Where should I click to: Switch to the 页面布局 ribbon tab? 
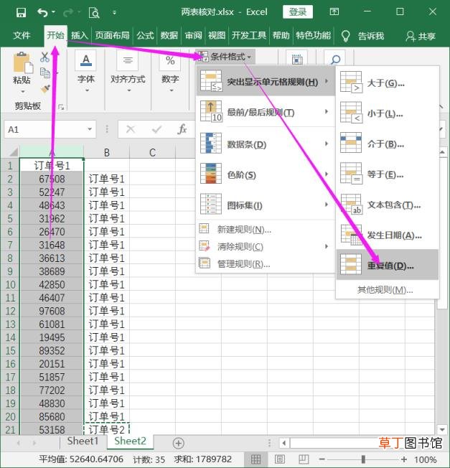click(112, 36)
